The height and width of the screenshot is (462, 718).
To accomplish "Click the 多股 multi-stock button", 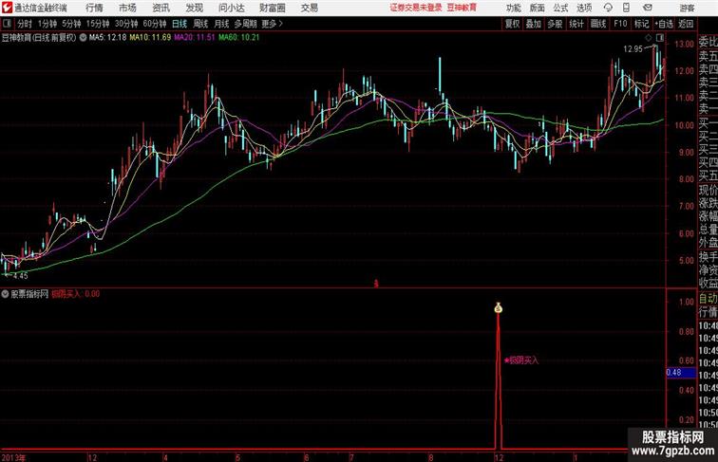I will pos(555,24).
